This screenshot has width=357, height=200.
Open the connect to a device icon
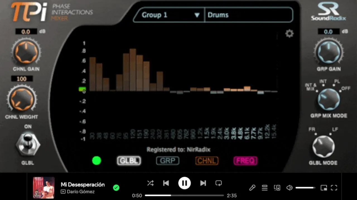coord(277,188)
